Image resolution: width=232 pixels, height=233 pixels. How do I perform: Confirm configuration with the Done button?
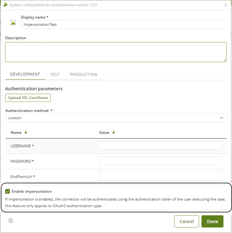click(212, 221)
